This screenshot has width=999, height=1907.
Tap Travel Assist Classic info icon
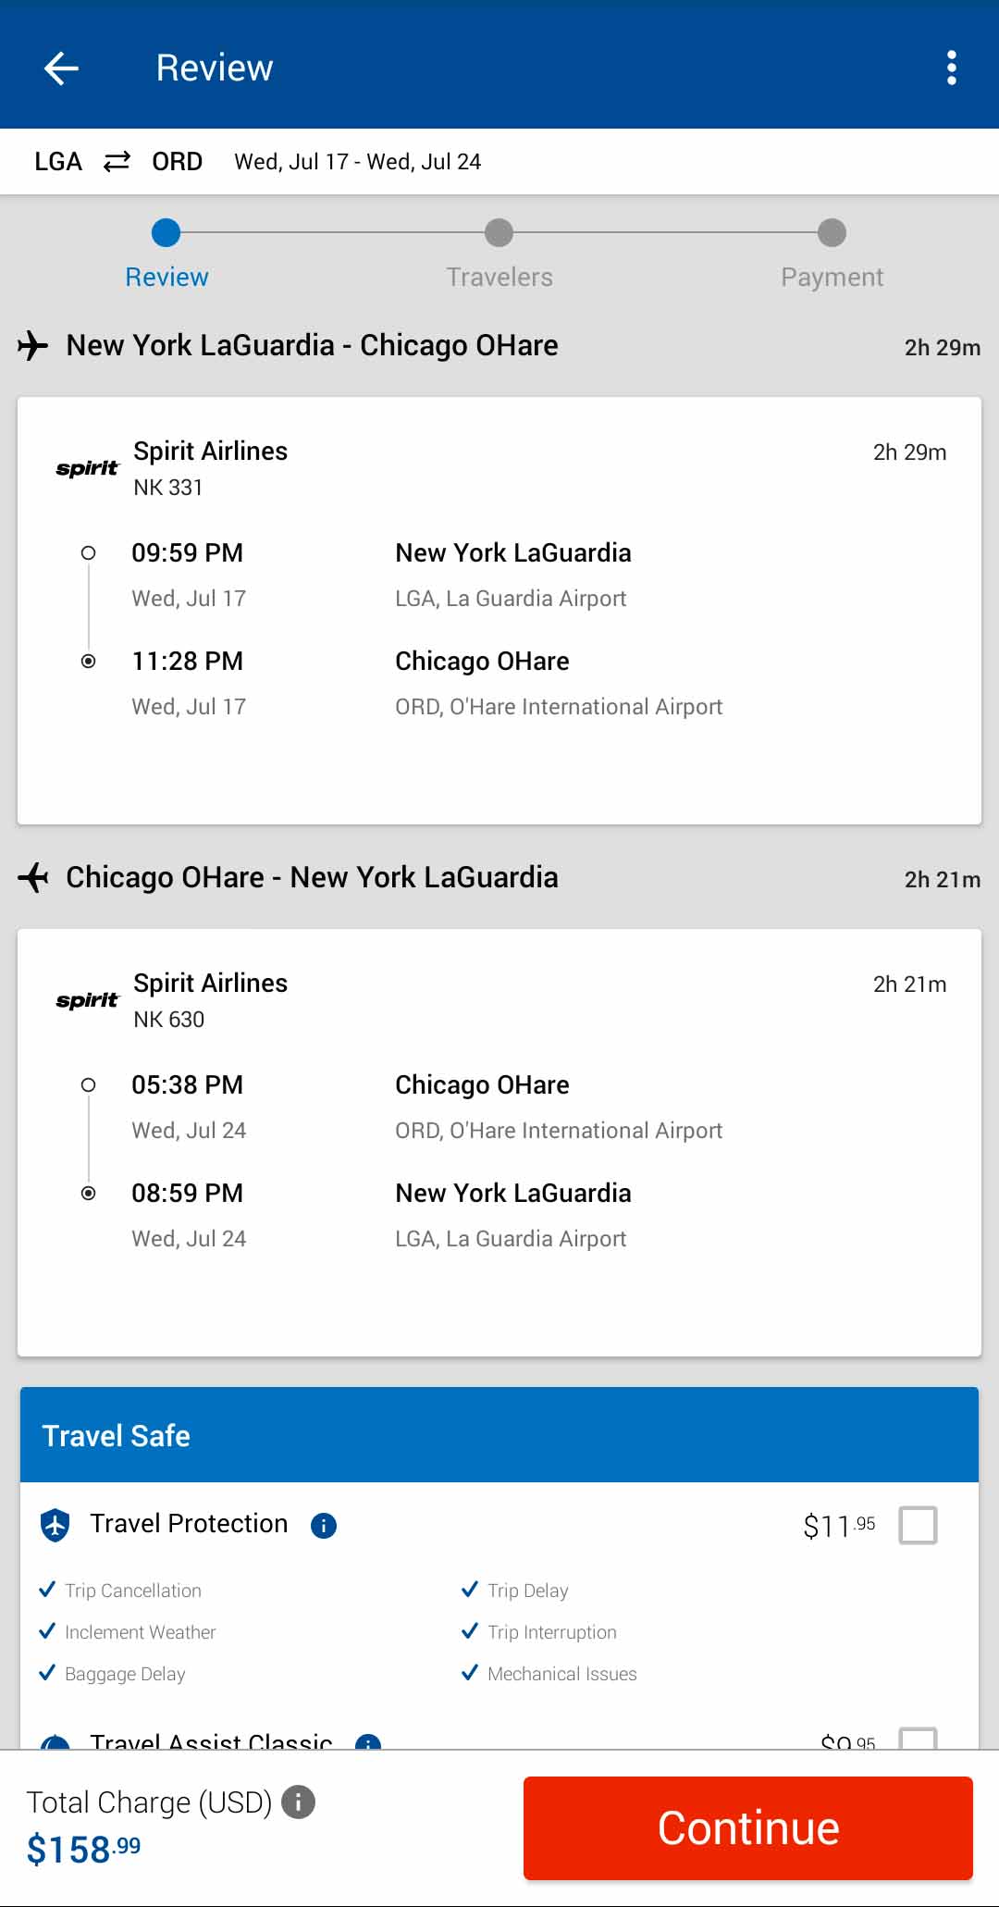pos(368,1742)
